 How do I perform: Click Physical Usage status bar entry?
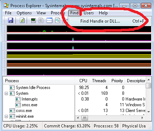(x=134, y=126)
